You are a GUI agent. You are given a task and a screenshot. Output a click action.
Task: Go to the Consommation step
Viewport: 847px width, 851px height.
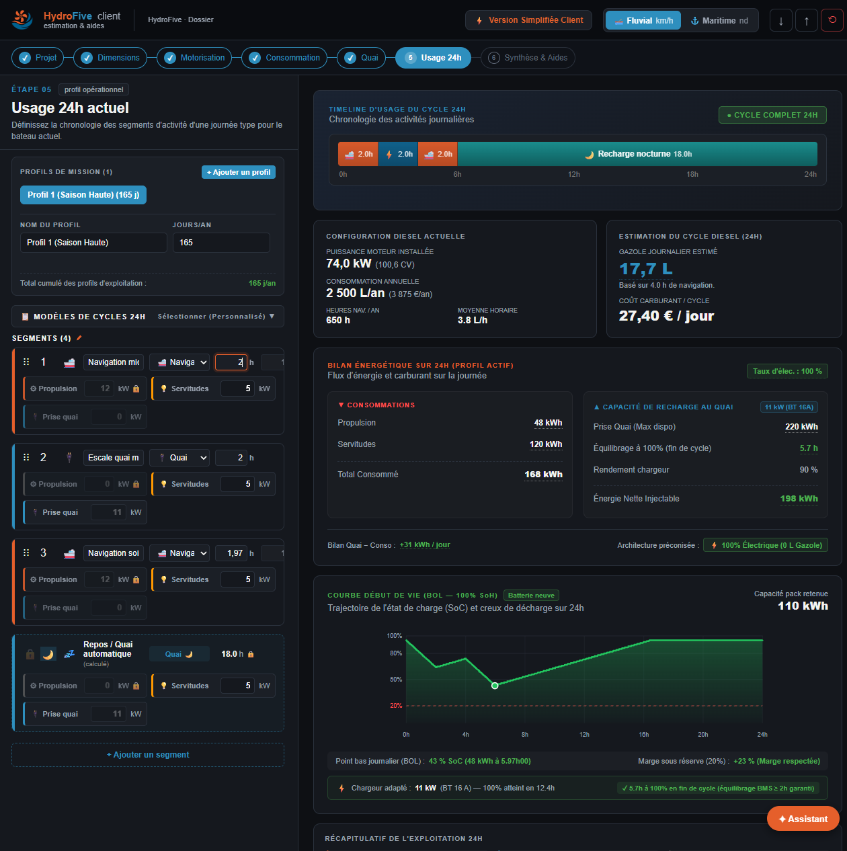point(284,58)
